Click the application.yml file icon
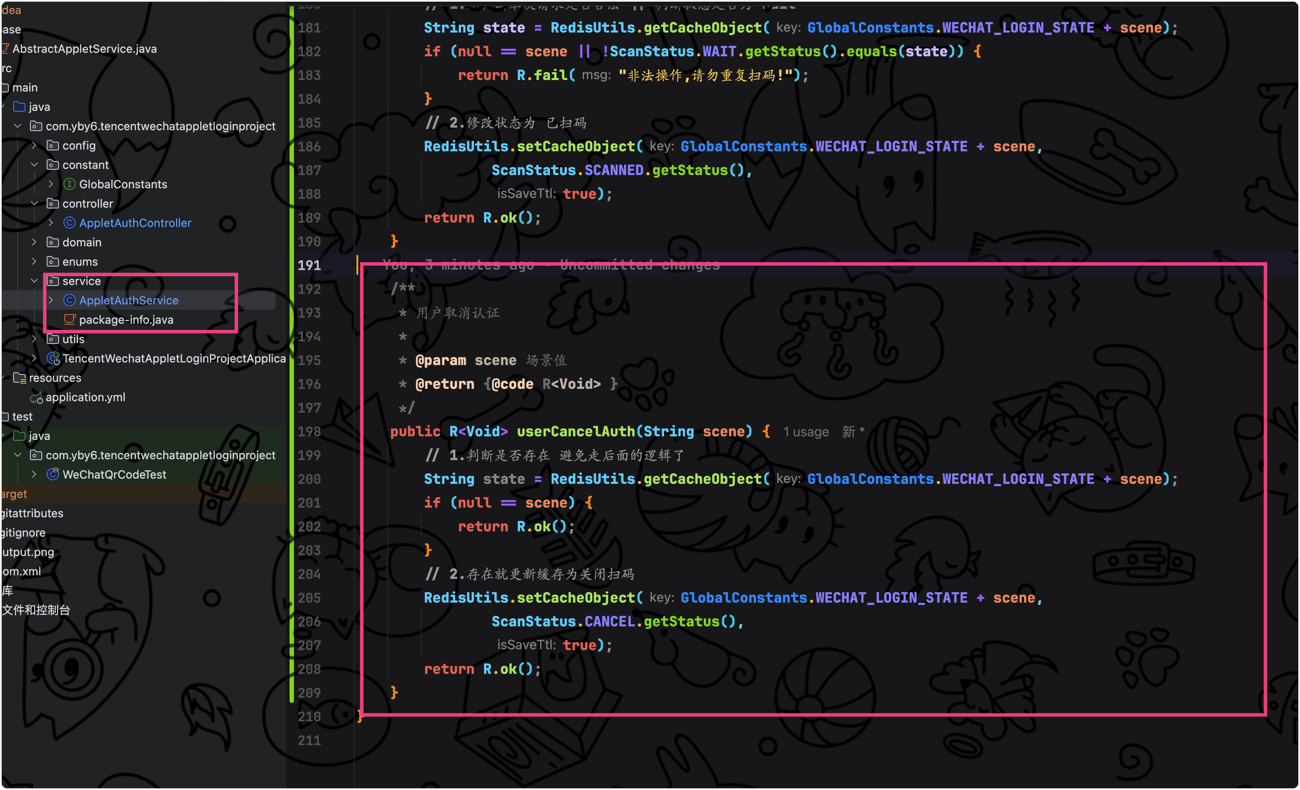This screenshot has width=1300, height=790. coord(37,398)
